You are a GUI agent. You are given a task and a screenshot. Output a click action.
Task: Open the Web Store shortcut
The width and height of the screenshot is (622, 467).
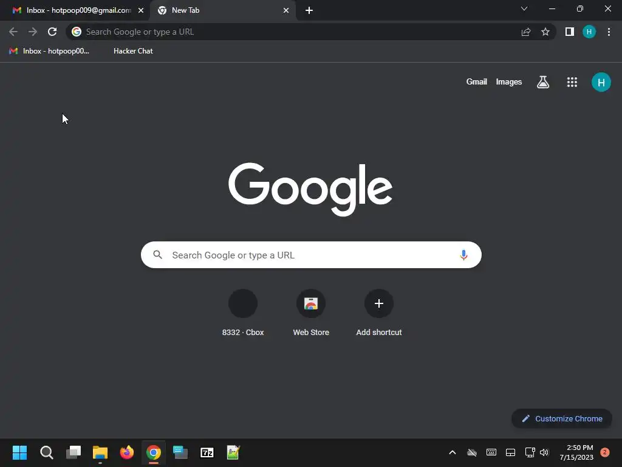[311, 313]
